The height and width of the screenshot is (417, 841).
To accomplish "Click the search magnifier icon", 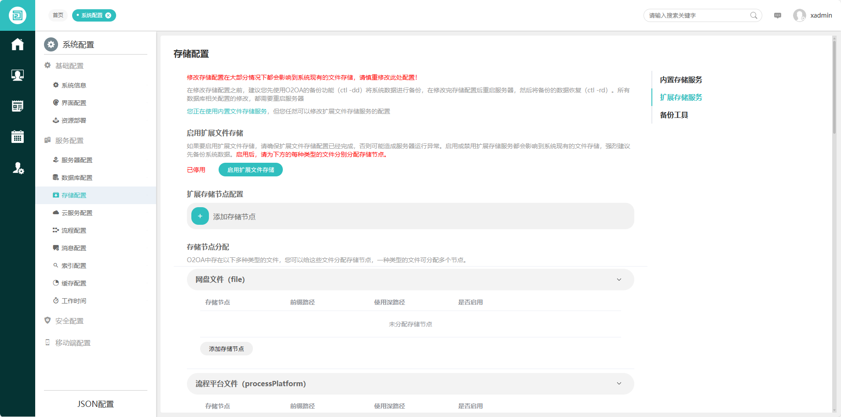I will click(x=753, y=15).
